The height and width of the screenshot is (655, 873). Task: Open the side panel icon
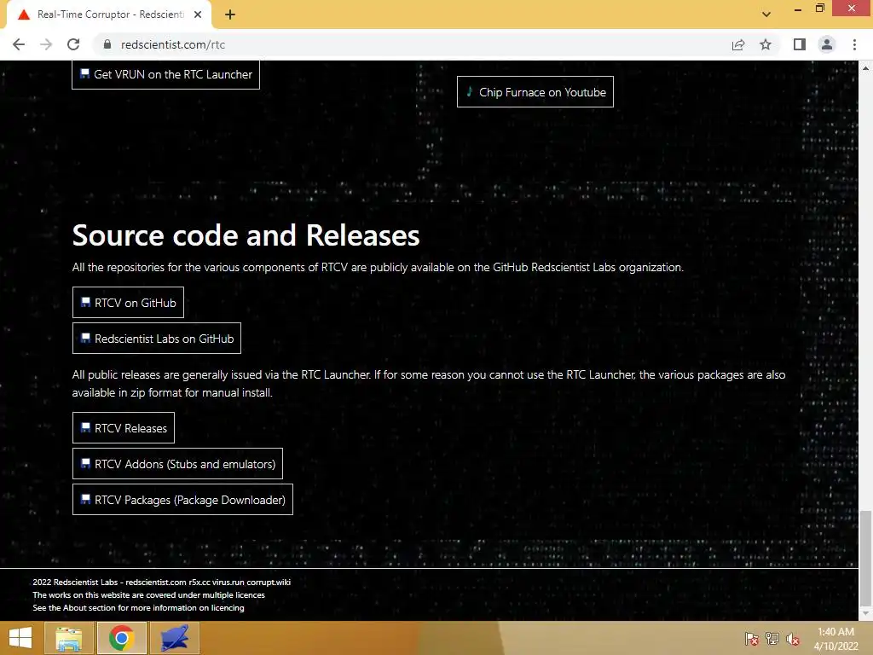coord(800,44)
